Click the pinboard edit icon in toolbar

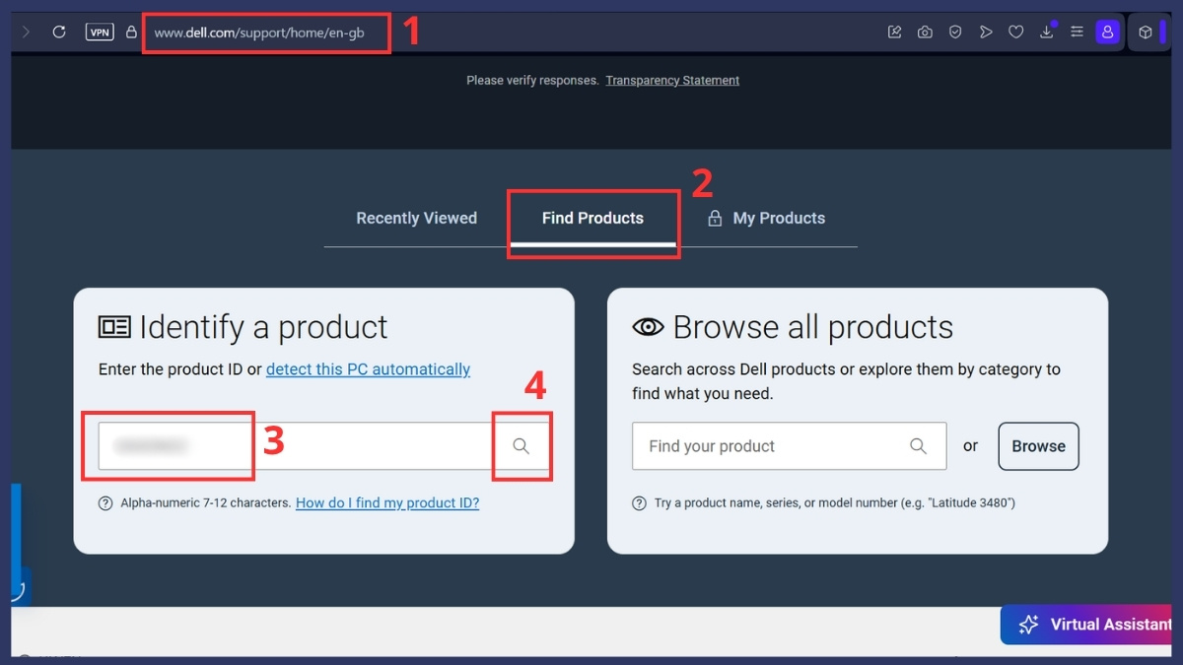(x=895, y=33)
